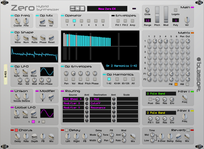Image resolution: width=204 pixels, height=149 pixels.
Task: Select the 43-84 harmonics range button
Action: coord(117,79)
